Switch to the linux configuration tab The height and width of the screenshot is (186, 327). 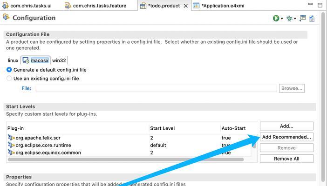13,60
